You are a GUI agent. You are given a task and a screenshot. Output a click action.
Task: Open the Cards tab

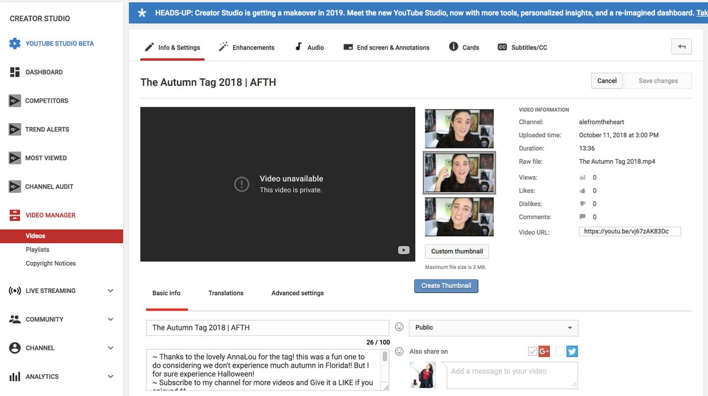(x=464, y=47)
